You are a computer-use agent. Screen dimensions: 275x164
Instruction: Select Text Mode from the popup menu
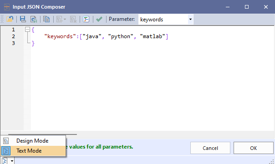[x=33, y=151]
